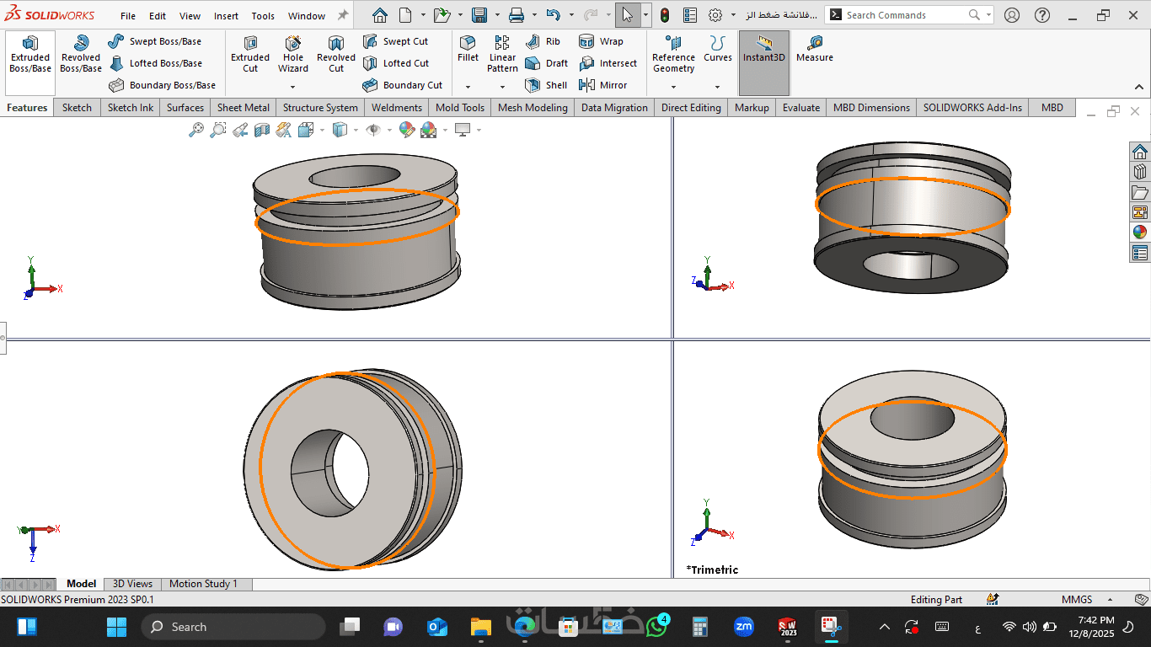
Task: Pin the menu bar with pushpin
Action: pos(343,15)
